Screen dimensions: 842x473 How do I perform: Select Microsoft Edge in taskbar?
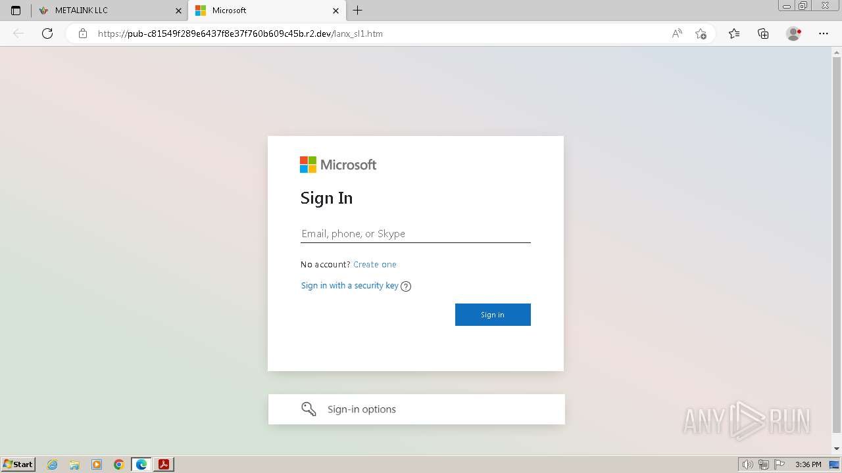[141, 464]
